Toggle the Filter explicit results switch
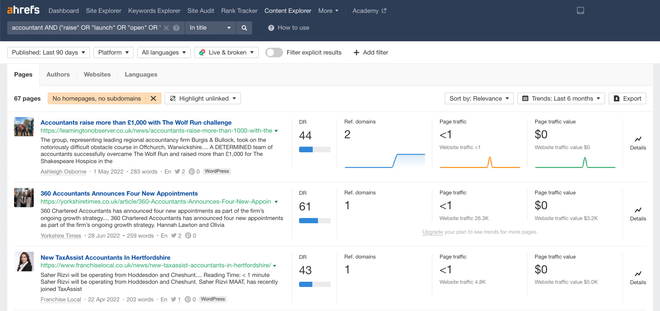Image resolution: width=660 pixels, height=311 pixels. coord(274,53)
